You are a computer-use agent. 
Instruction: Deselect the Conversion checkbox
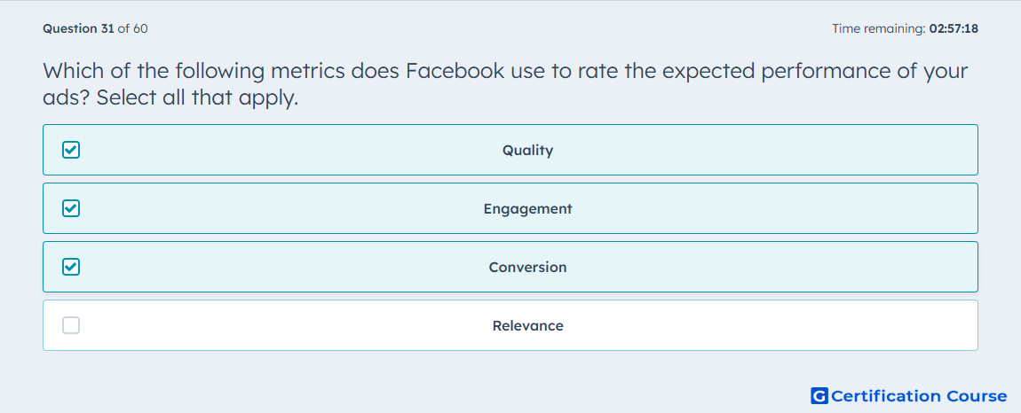click(x=71, y=268)
